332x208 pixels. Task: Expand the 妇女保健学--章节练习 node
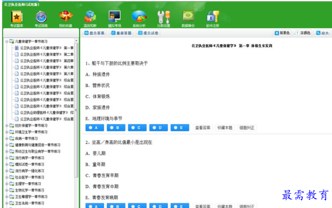pos(7,126)
